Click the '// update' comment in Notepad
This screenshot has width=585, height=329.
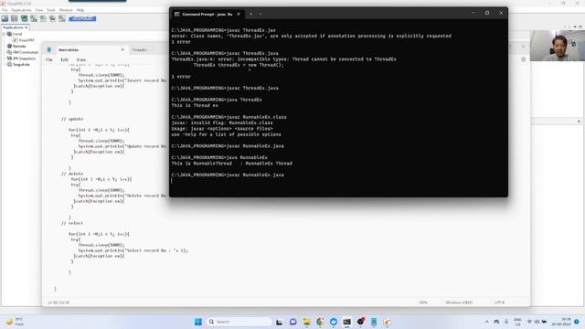pyautogui.click(x=72, y=119)
